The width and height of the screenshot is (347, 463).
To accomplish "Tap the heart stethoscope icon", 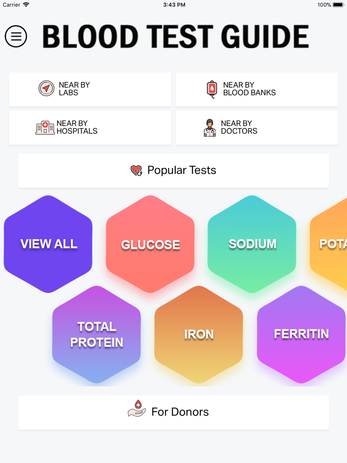I will pos(136,170).
